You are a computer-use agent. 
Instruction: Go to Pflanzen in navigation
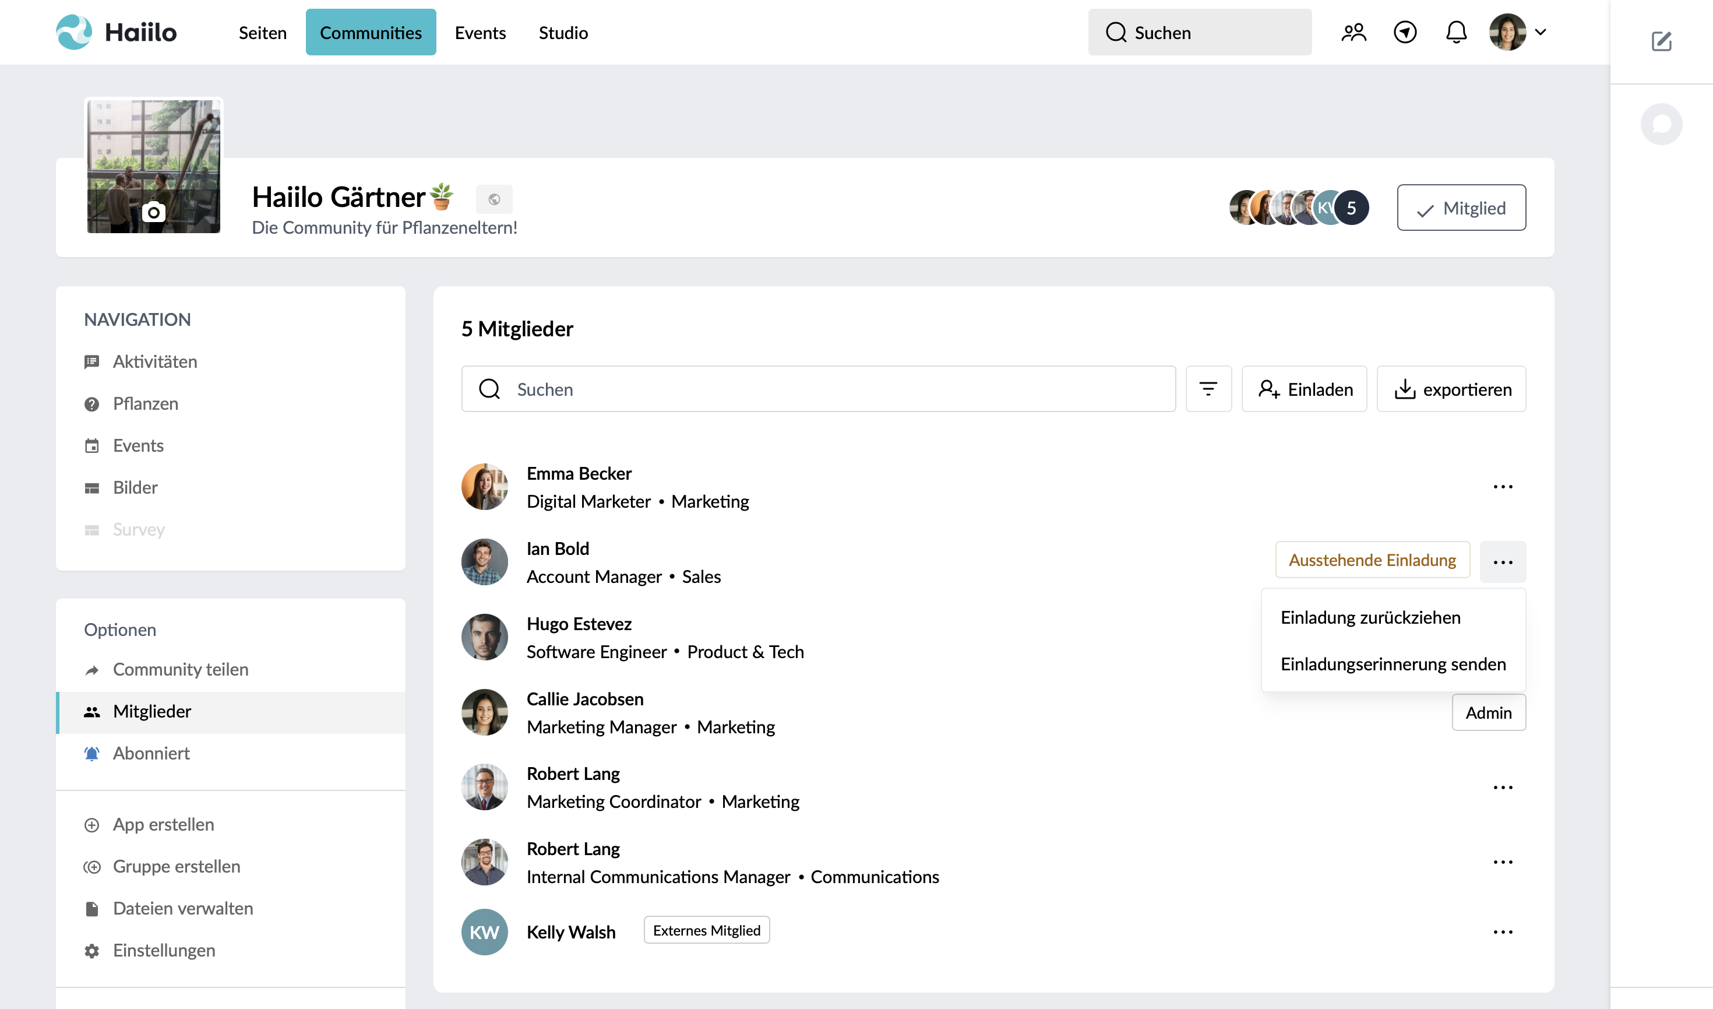tap(146, 404)
